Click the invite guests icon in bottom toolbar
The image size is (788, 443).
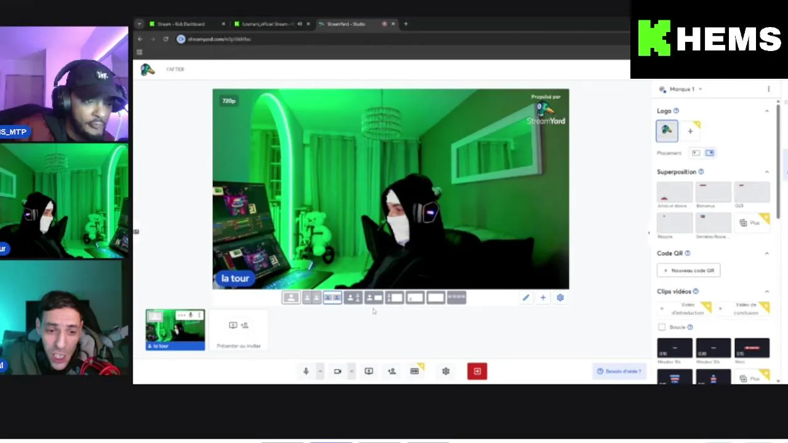click(392, 372)
